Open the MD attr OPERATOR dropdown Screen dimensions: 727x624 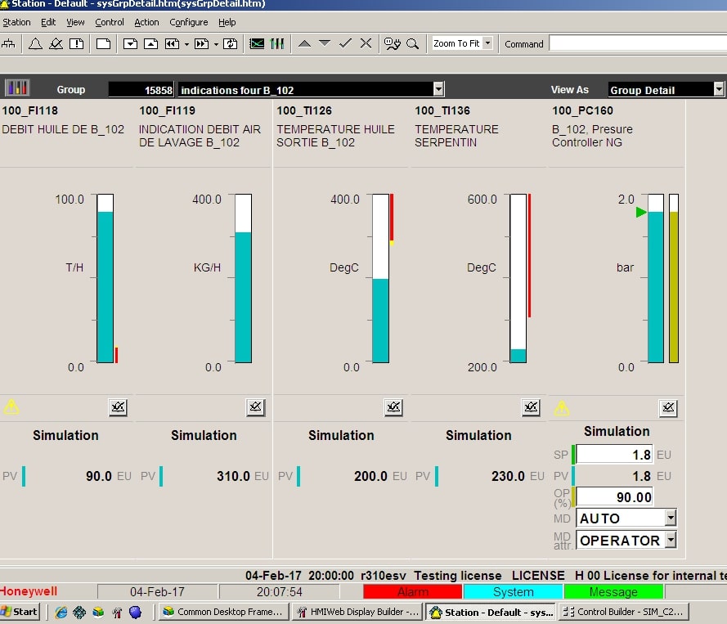pos(671,540)
